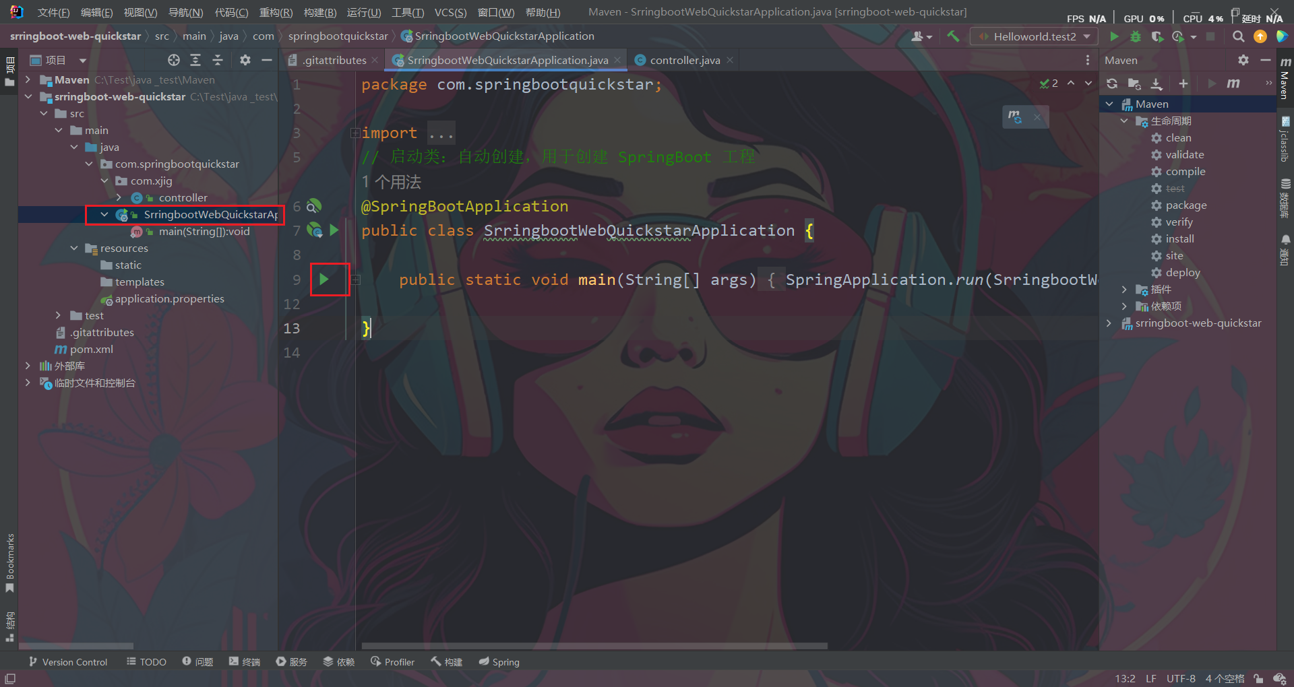Open run configuration dropdown Helloworld.test2
1294x687 pixels.
coord(1035,36)
